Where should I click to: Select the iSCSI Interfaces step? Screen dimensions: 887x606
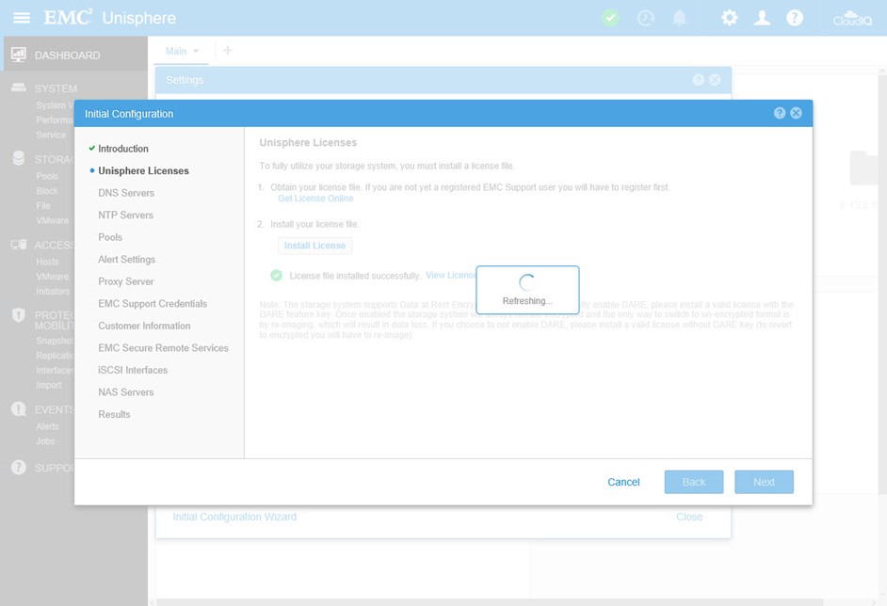[x=133, y=370]
